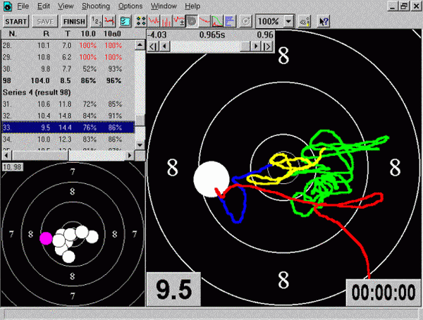Screen dimensions: 423x320
Task: Select shot row 32 with result 10.4
Action: pyautogui.click(x=68, y=116)
